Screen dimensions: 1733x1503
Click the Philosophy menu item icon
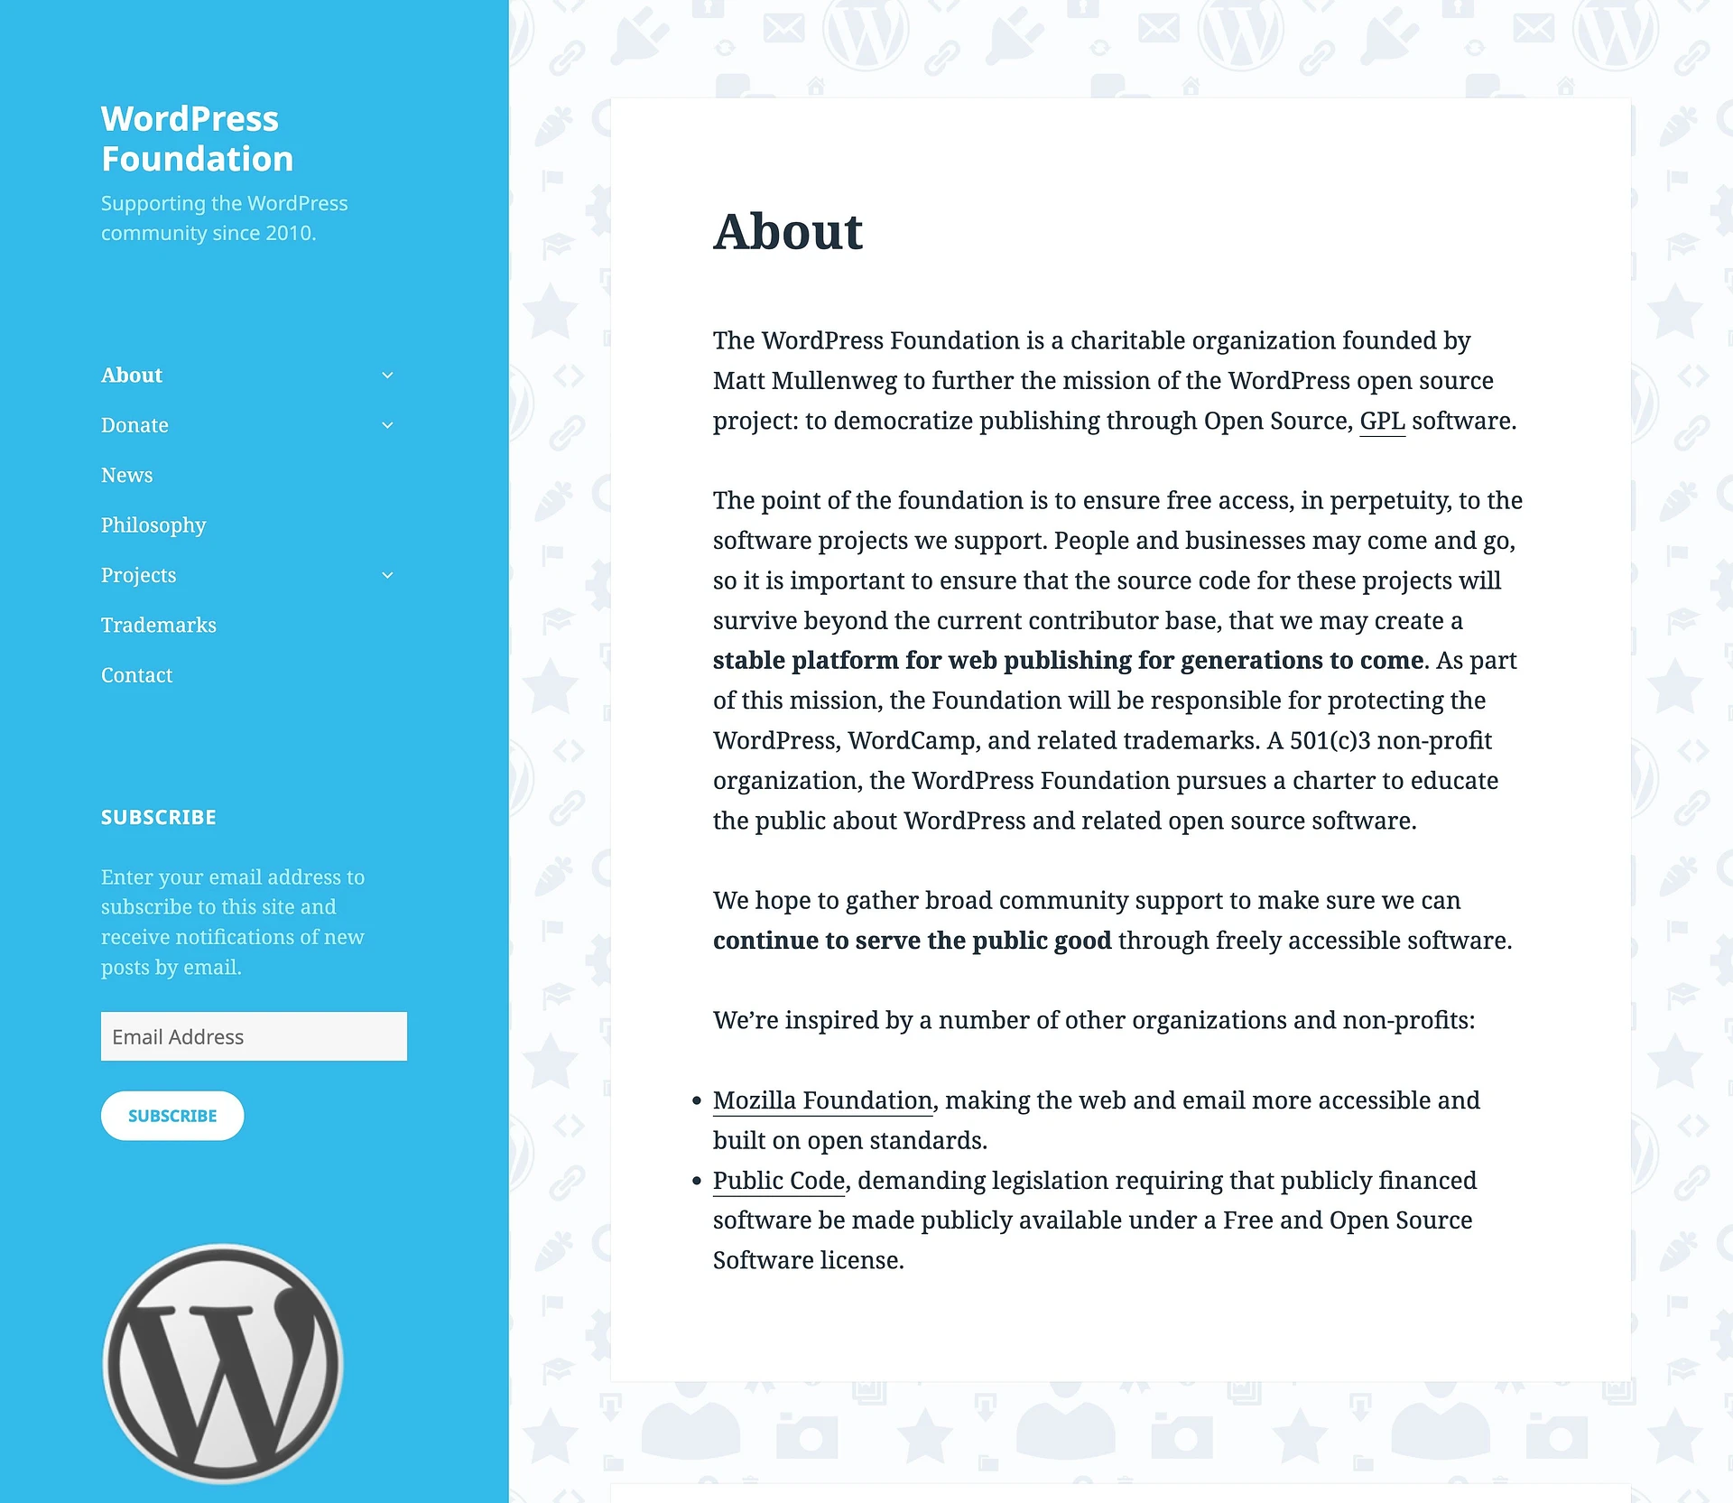click(152, 524)
